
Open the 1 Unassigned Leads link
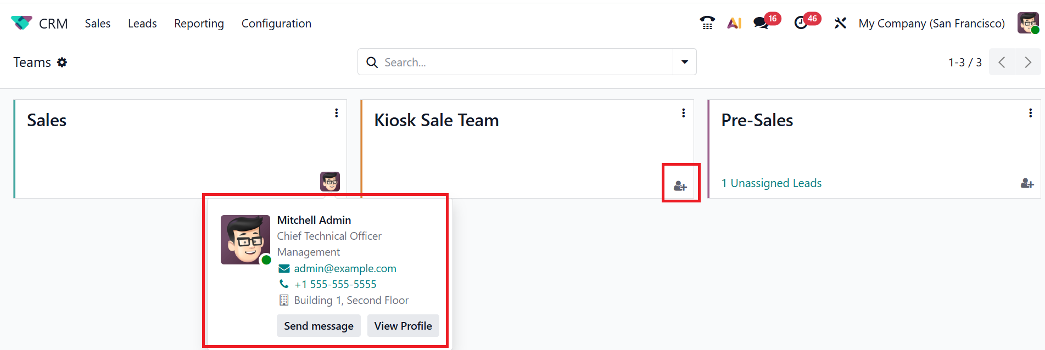pyautogui.click(x=771, y=183)
